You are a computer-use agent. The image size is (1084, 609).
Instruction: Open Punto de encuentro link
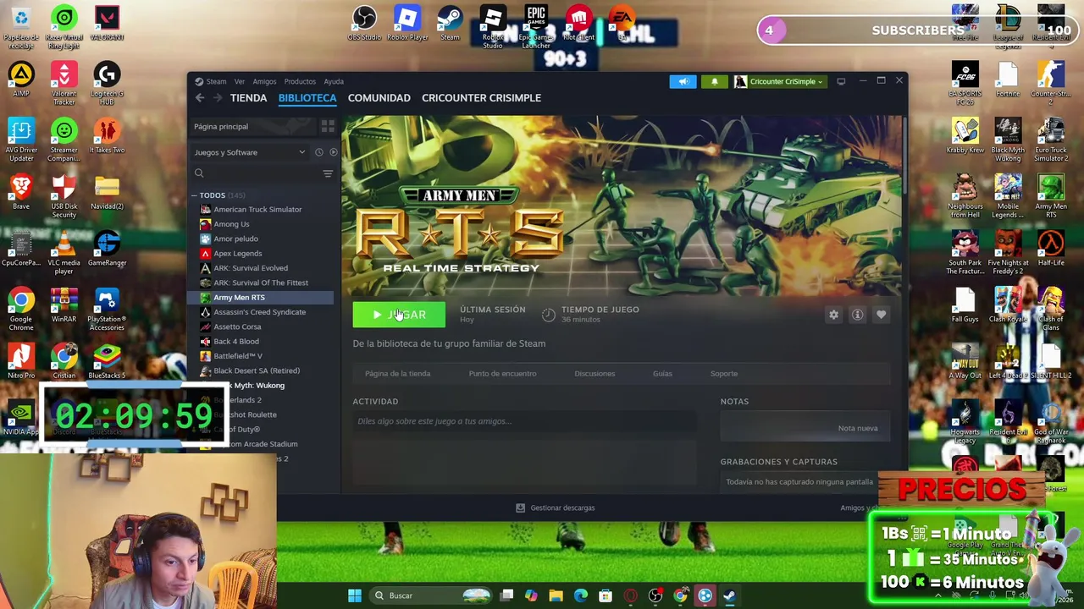502,373
